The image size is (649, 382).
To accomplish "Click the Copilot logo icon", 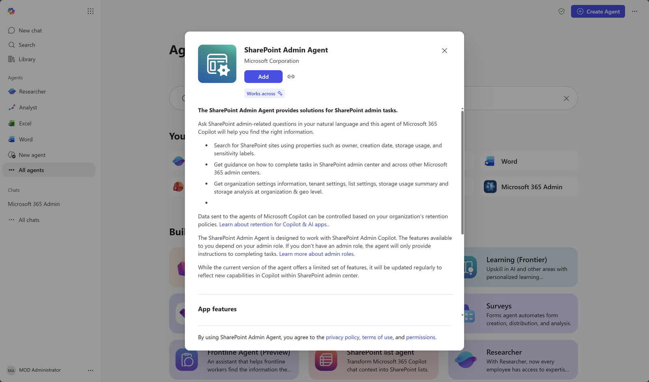I will (x=11, y=11).
